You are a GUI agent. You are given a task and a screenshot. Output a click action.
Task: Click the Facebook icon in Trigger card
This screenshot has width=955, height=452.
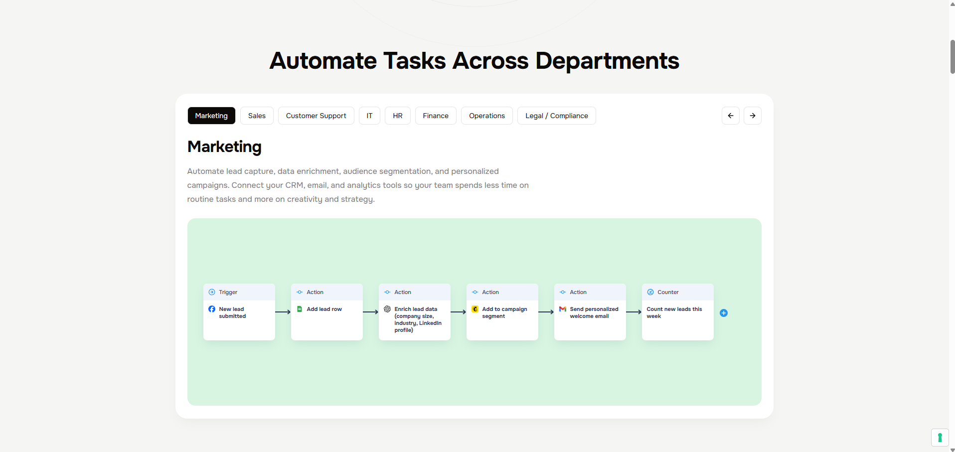pos(212,309)
